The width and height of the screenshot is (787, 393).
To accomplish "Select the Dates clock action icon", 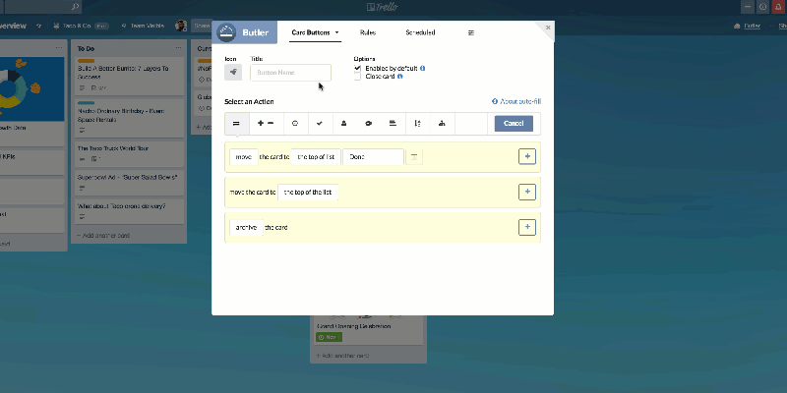I will pos(295,124).
